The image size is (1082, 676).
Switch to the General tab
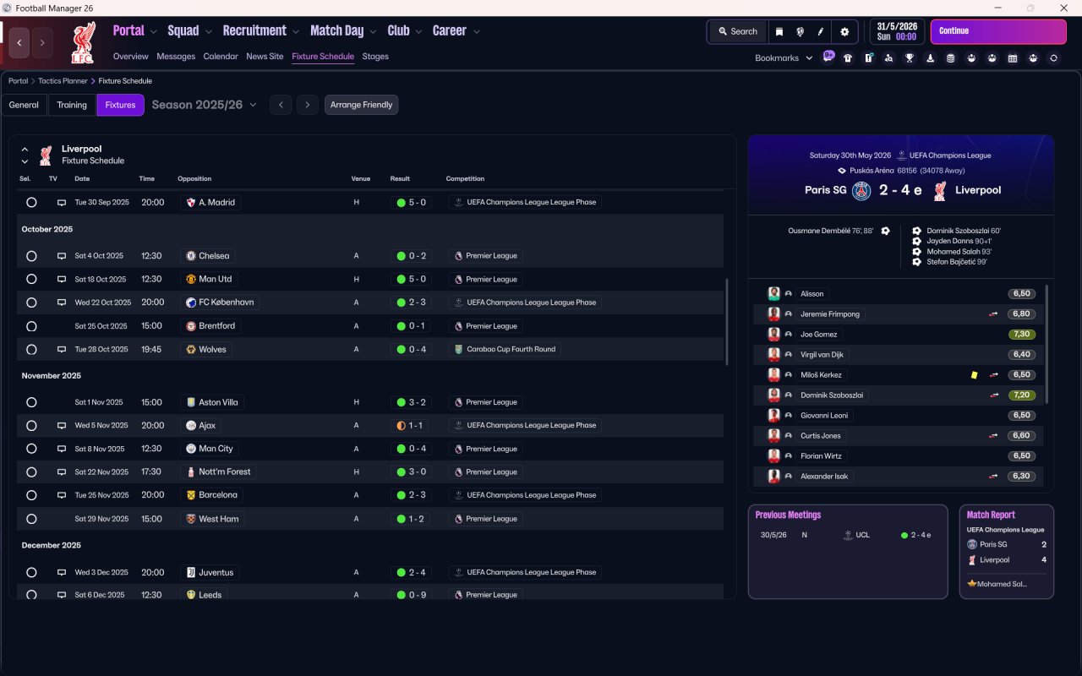click(x=24, y=105)
